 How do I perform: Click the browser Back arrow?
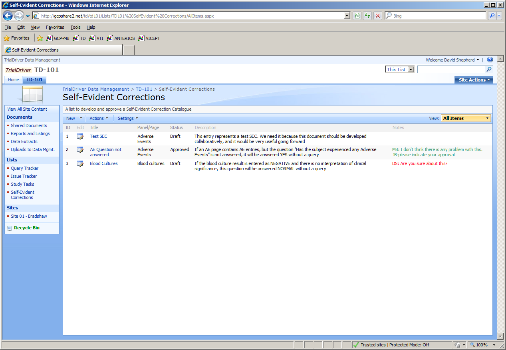[8, 16]
